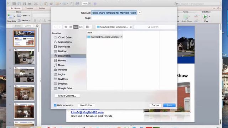The height and width of the screenshot is (128, 228).
Task: Select Documents in the sidebar
Action: 69,56
